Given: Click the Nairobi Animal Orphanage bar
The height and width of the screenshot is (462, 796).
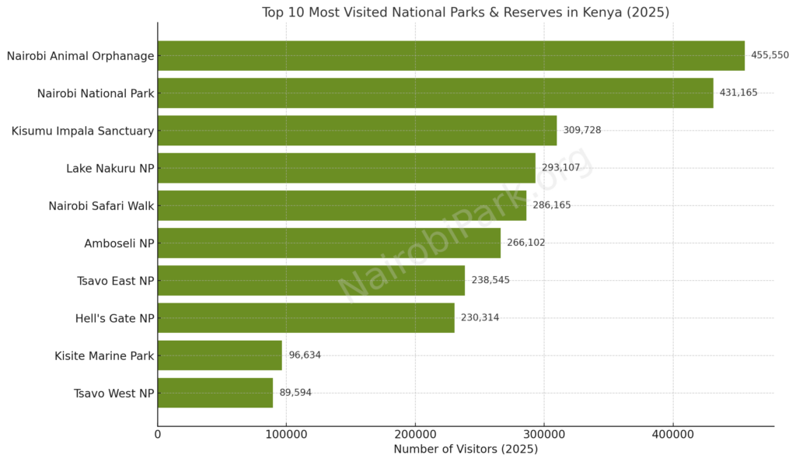Looking at the screenshot, I should (x=452, y=56).
